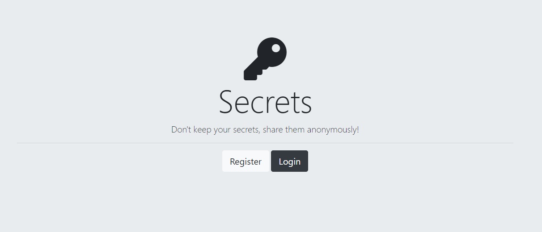Click the final letter s of Secrets title
Screen dimensions: 542x232
point(306,106)
